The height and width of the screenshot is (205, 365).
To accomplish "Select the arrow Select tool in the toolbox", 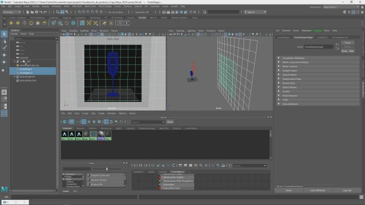I will pyautogui.click(x=4, y=34).
